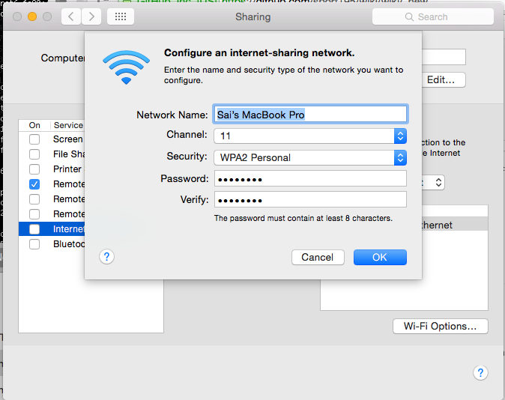505x400 pixels.
Task: Open Wi-Fi Options…
Action: (x=441, y=327)
